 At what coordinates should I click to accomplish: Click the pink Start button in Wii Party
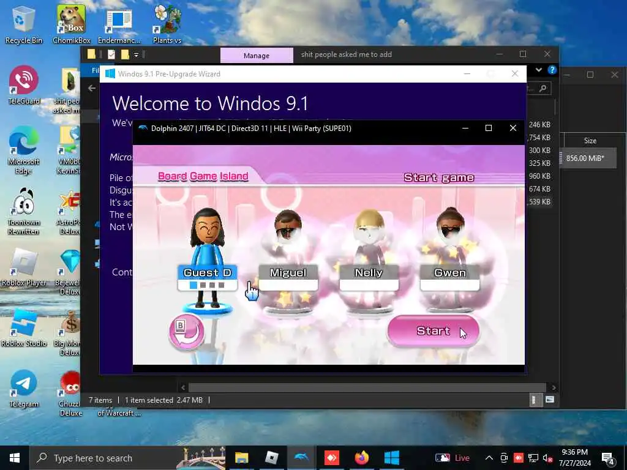(x=433, y=331)
